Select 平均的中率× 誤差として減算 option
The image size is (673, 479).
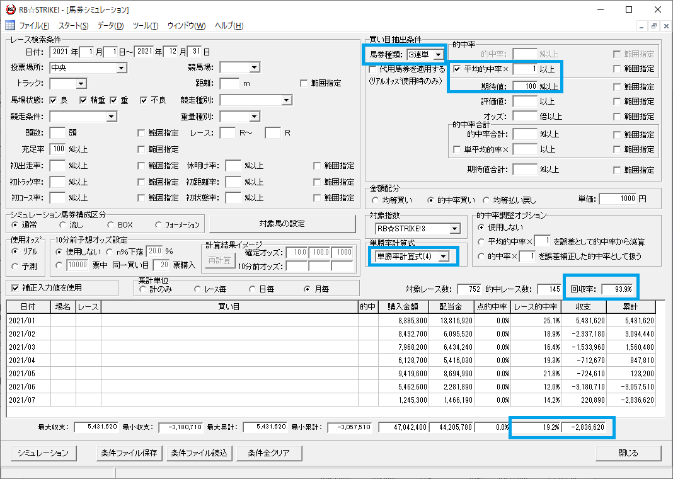tap(481, 241)
